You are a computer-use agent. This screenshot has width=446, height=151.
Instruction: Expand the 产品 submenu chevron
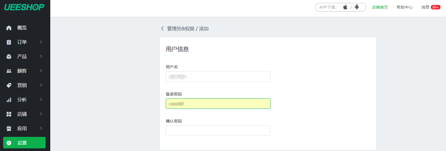(41, 56)
